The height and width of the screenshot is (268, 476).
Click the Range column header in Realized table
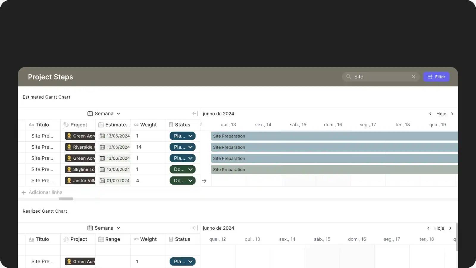tap(112, 239)
